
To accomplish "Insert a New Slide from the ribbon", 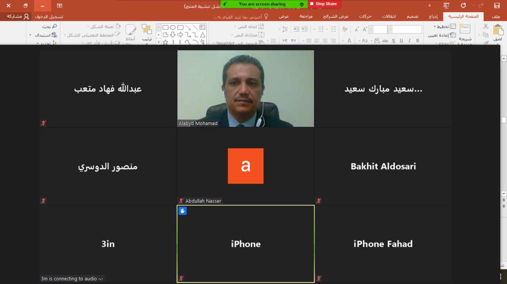I will point(465,32).
